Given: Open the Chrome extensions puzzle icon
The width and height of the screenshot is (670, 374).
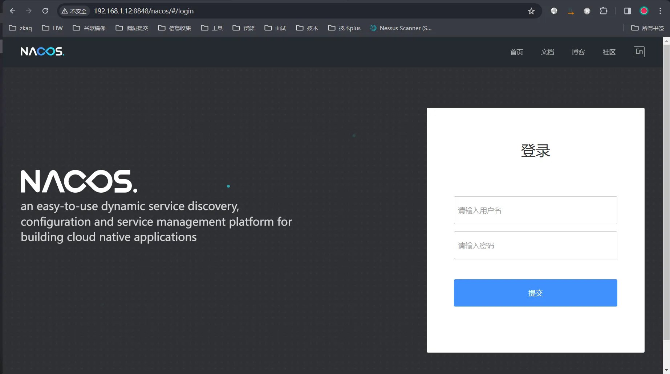Looking at the screenshot, I should point(603,11).
